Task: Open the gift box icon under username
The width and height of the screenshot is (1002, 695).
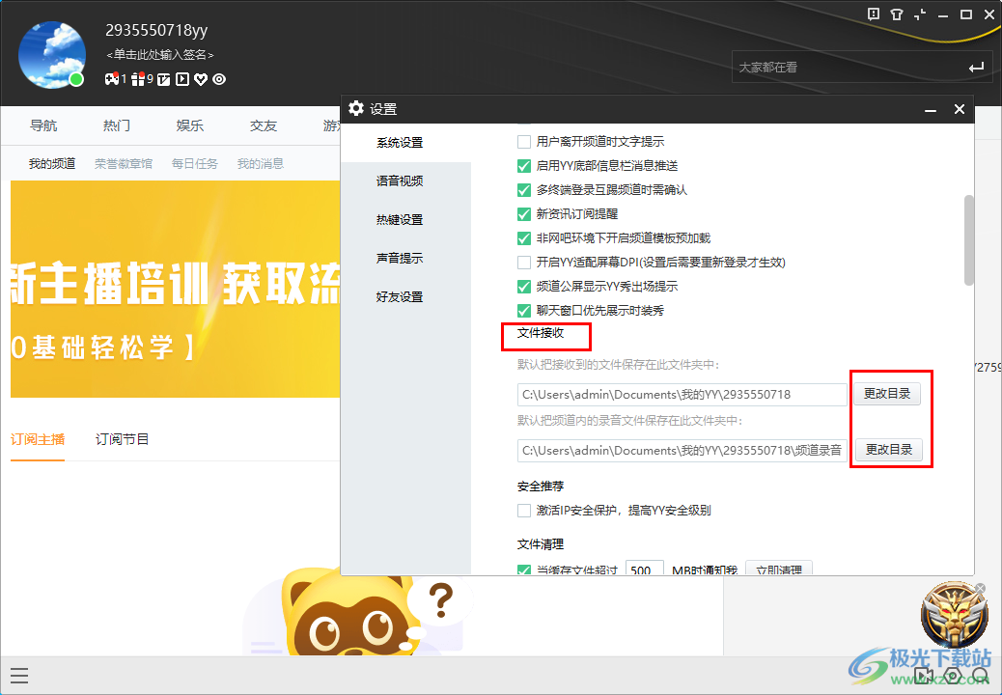Action: point(138,79)
